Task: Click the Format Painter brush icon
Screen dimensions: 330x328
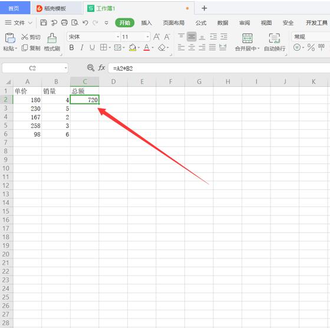Action: pos(52,38)
